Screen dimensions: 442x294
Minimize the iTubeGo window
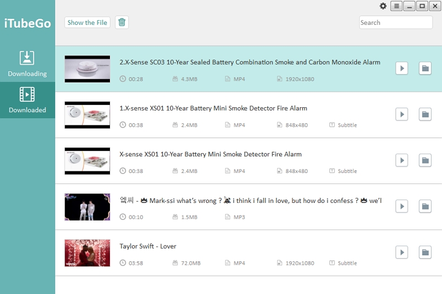[x=409, y=6]
